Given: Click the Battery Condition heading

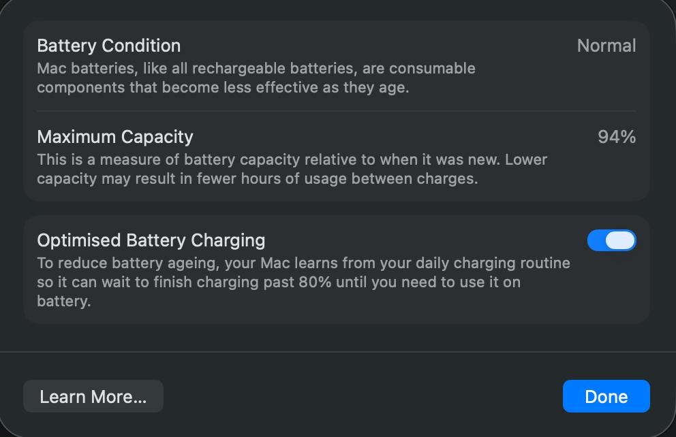Looking at the screenshot, I should pyautogui.click(x=109, y=46).
